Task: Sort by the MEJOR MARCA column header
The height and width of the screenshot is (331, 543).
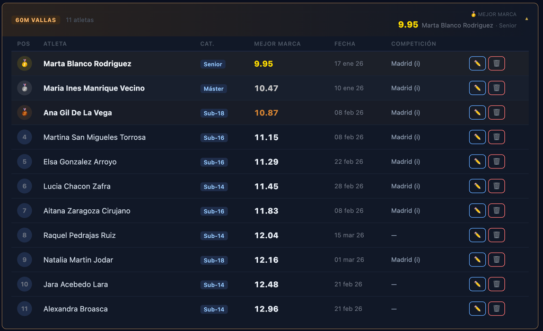Action: coord(277,44)
